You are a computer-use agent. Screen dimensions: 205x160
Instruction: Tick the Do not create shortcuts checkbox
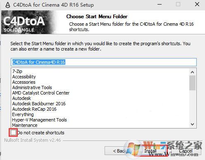13,133
